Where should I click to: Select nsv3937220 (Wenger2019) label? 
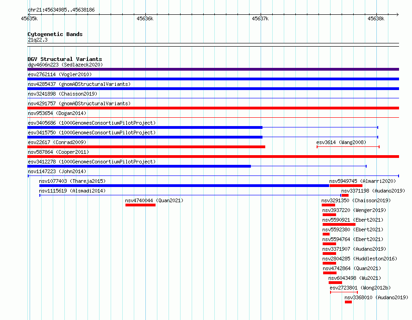click(x=354, y=210)
